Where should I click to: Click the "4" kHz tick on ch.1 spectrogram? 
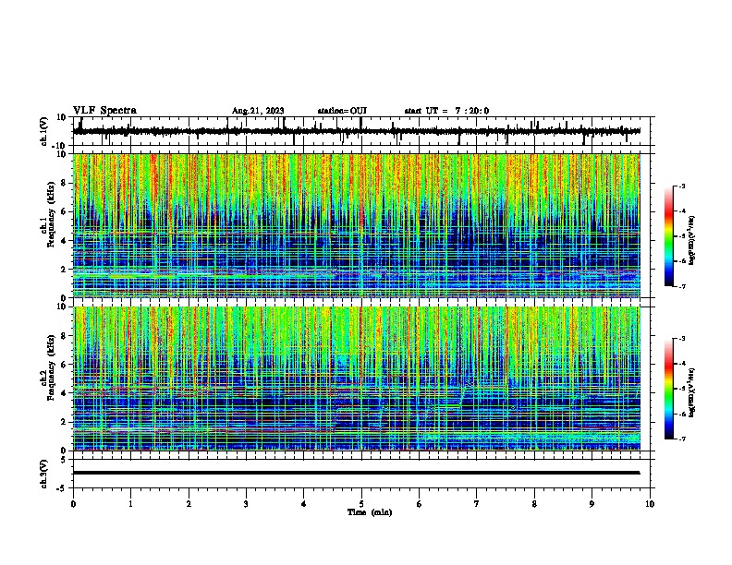click(64, 241)
